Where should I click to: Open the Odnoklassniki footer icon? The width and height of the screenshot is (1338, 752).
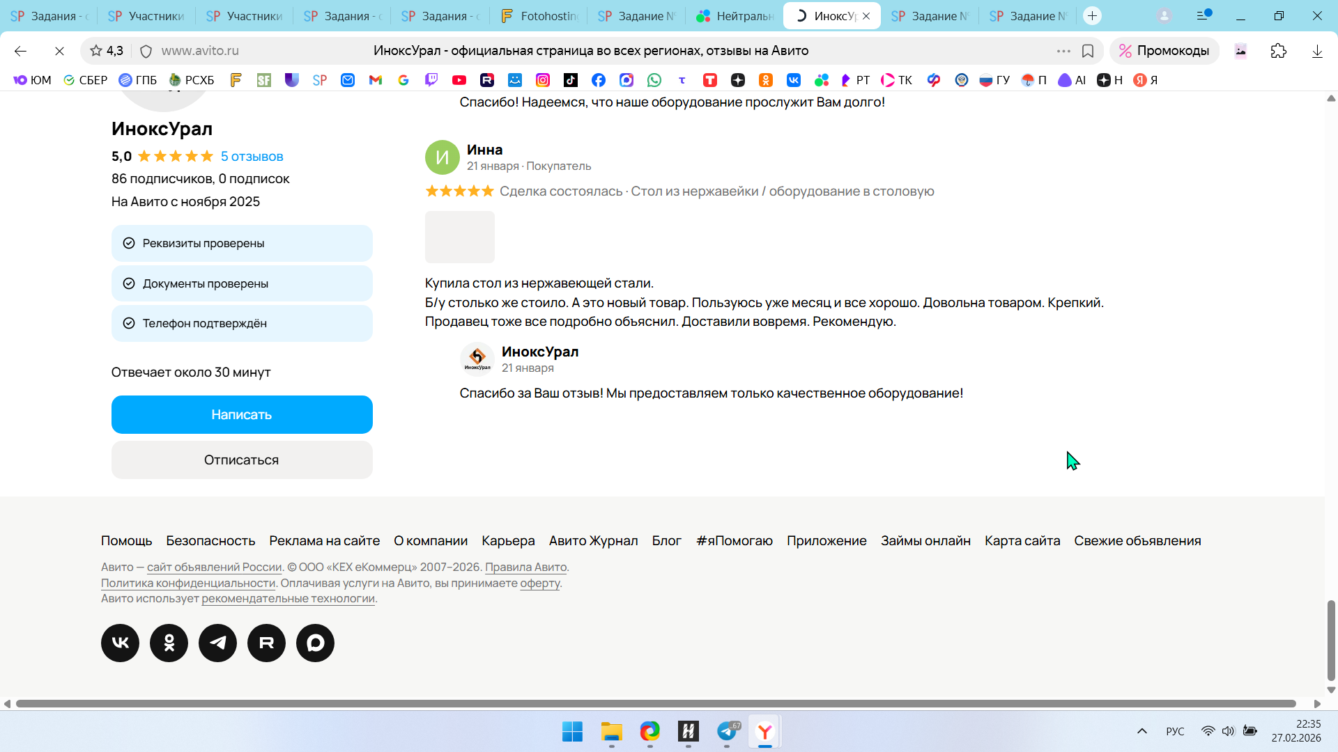pos(169,643)
